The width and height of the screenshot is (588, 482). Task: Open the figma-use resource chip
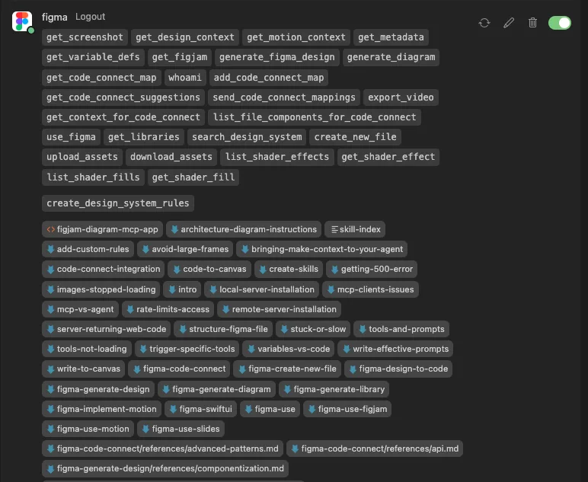pyautogui.click(x=270, y=410)
